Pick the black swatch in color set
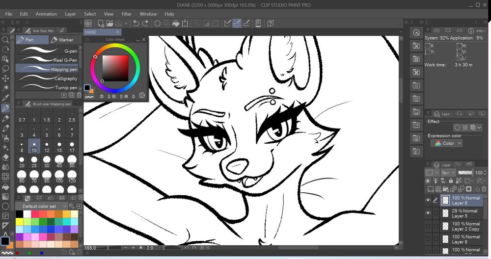The image size is (491, 259). 20,214
